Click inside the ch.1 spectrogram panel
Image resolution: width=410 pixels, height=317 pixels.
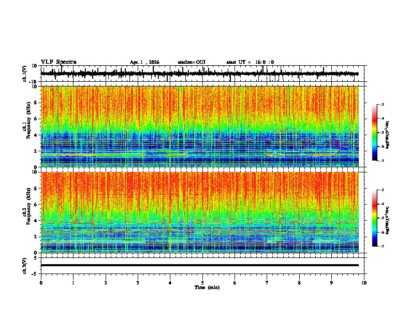pos(200,126)
